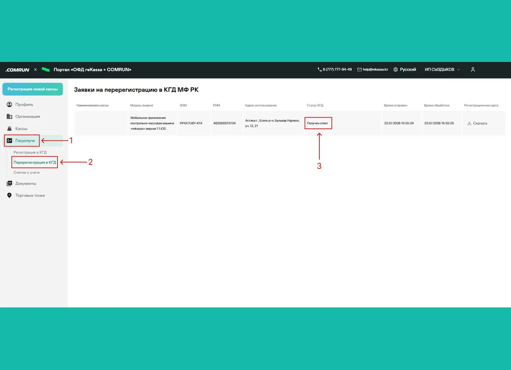Open the Документы section

click(x=26, y=183)
